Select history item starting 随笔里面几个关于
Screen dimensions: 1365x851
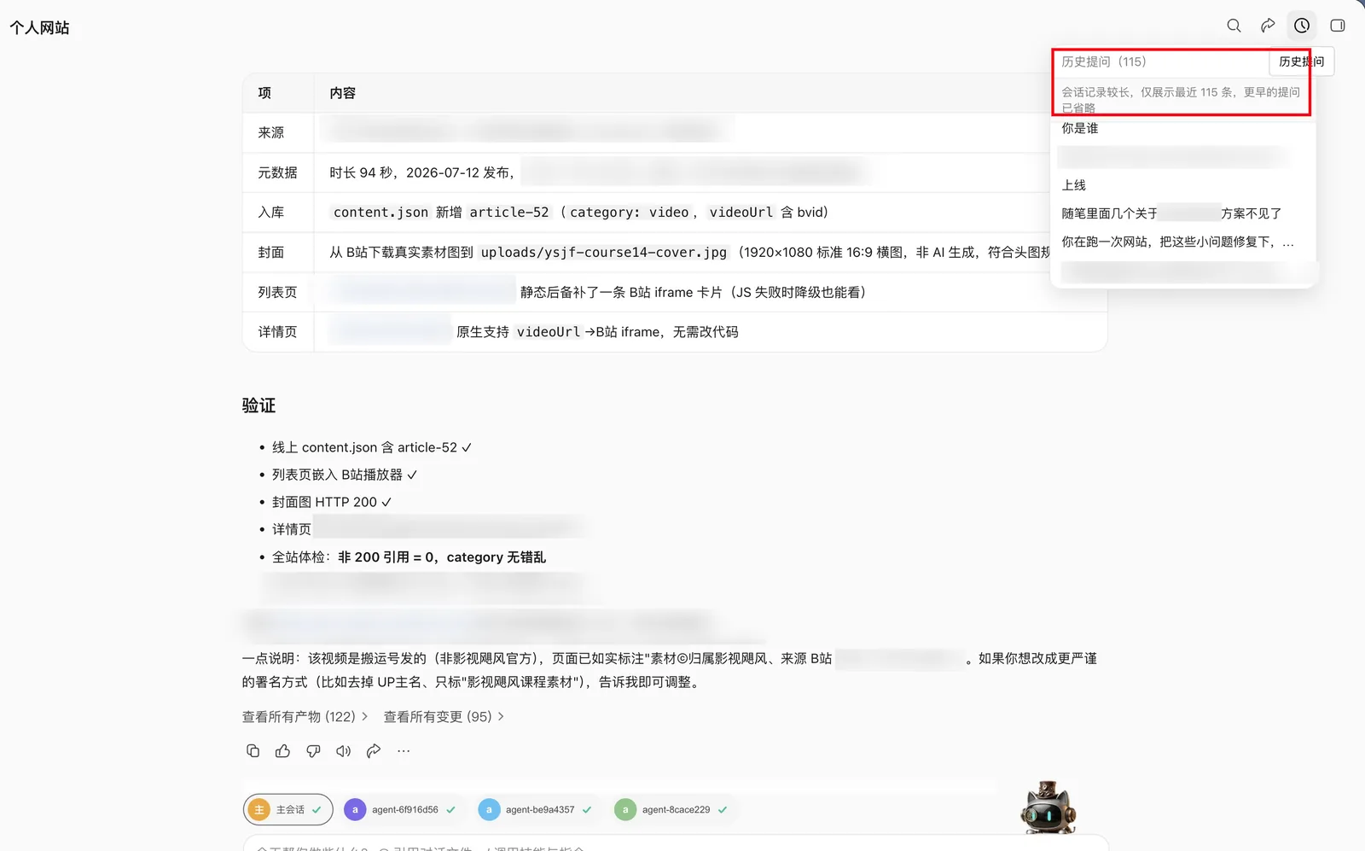click(1171, 213)
